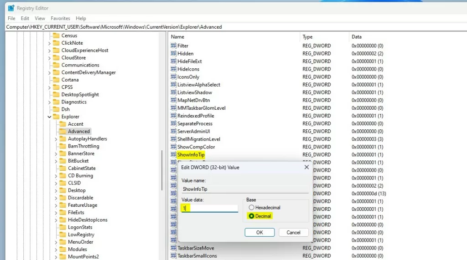The height and width of the screenshot is (260, 467).
Task: Select the ListviewShadow value icon
Action: coord(173,92)
